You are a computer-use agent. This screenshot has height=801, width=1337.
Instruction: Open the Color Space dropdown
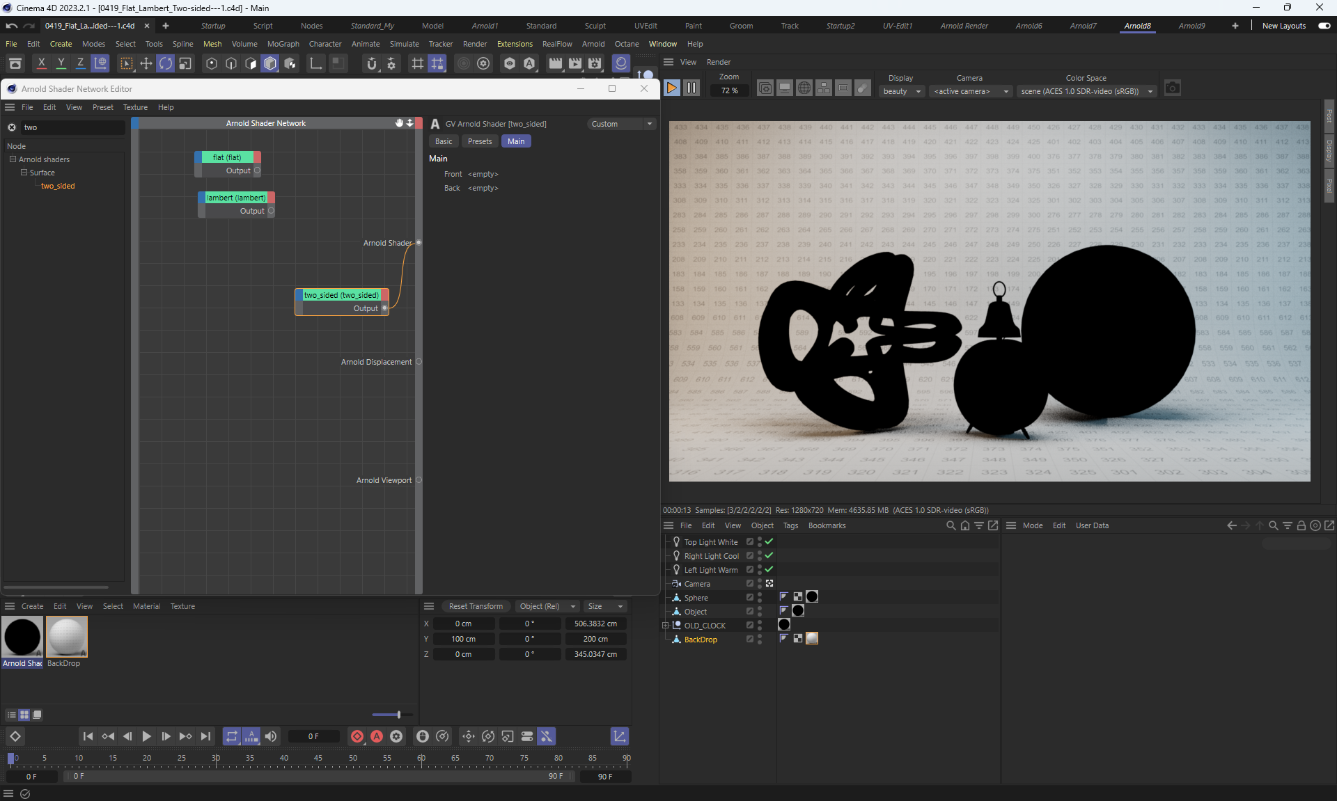click(x=1086, y=91)
